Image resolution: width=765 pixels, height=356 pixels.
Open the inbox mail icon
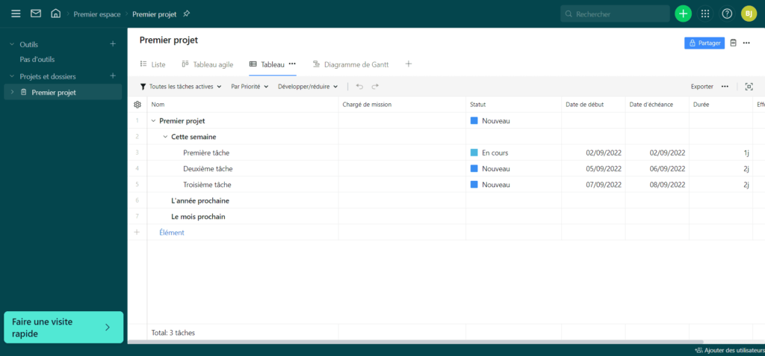[36, 13]
